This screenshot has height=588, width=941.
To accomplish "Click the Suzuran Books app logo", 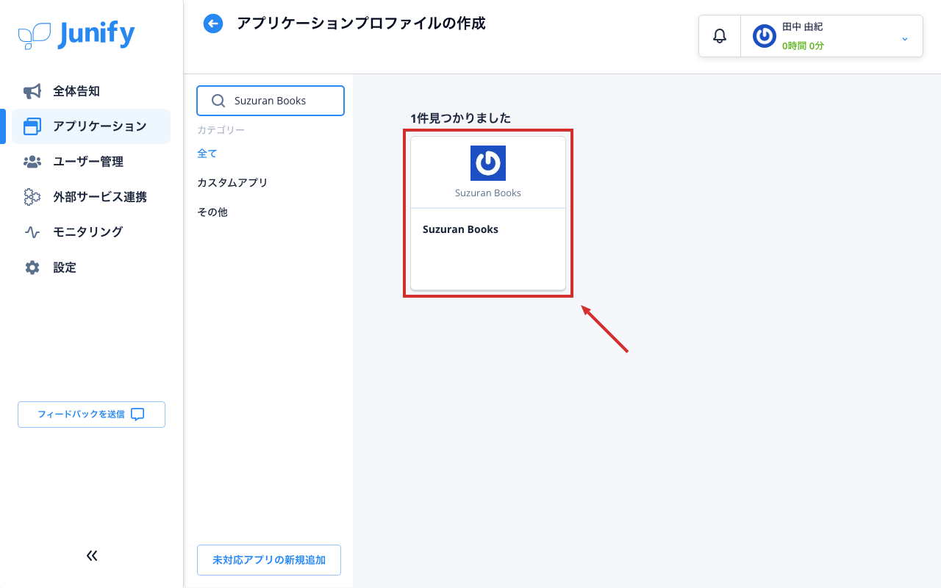I will [488, 163].
